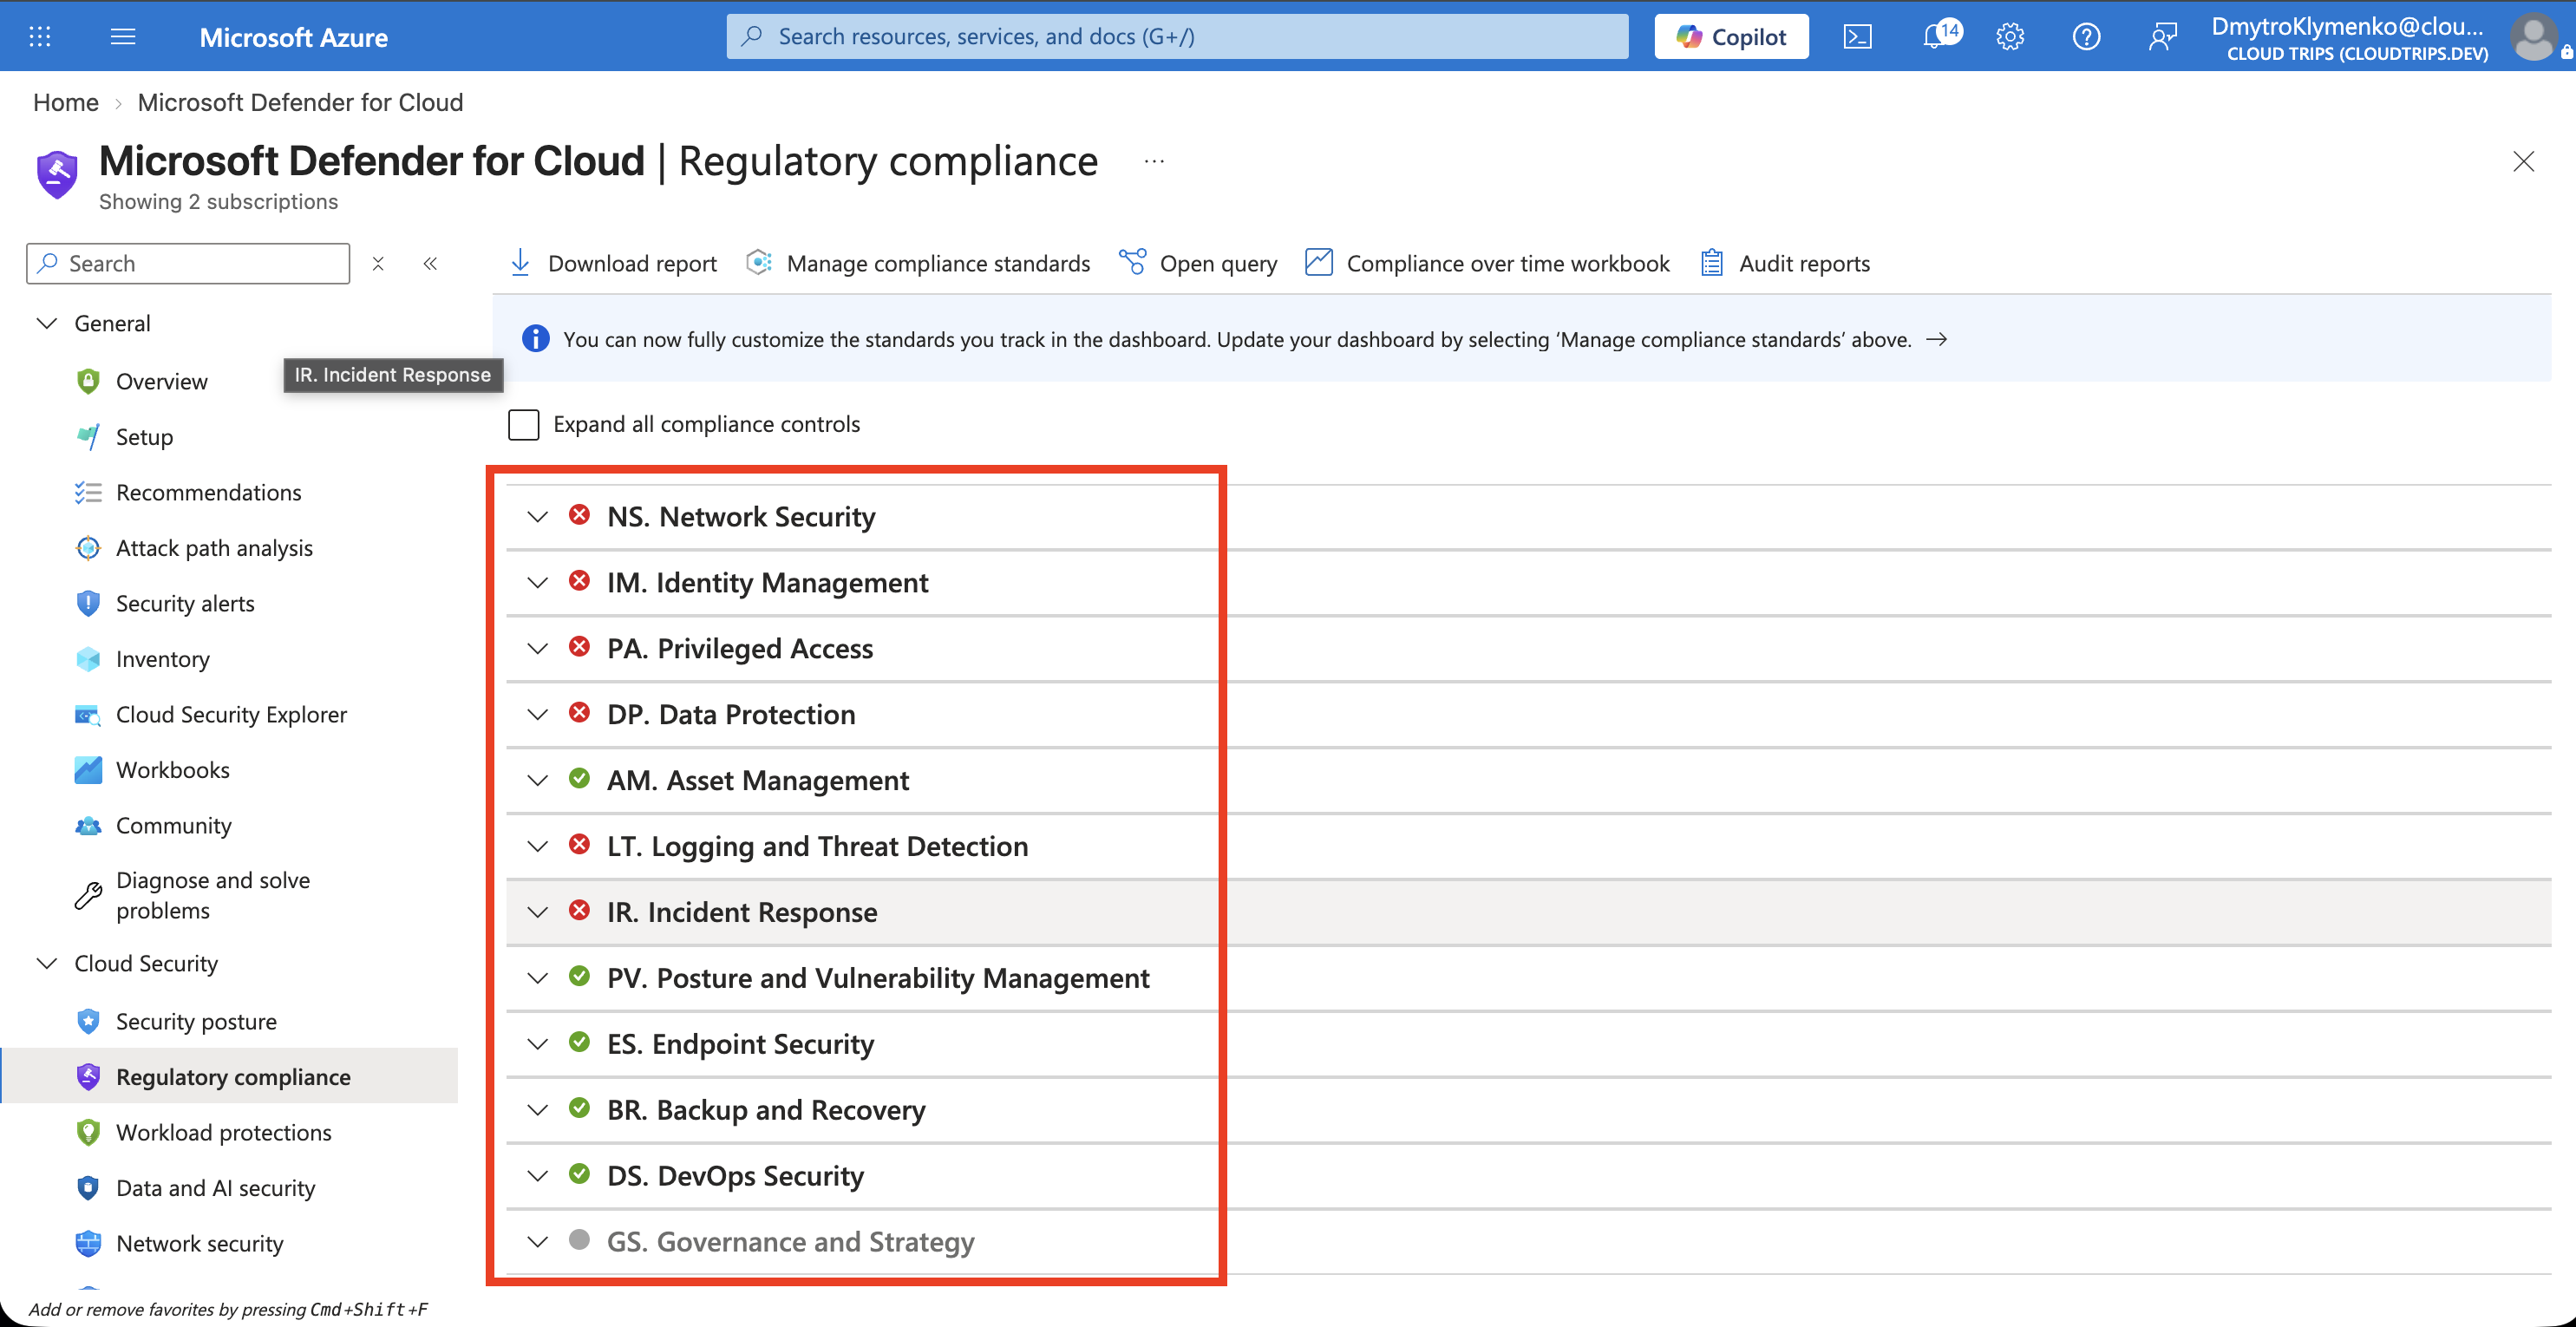Click the Workload protections shield icon
Screen dimensions: 2576x1327
[88, 1132]
